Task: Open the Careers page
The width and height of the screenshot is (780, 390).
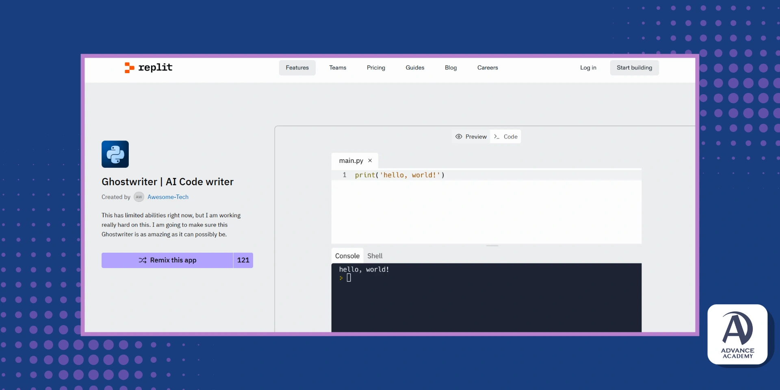Action: (487, 68)
